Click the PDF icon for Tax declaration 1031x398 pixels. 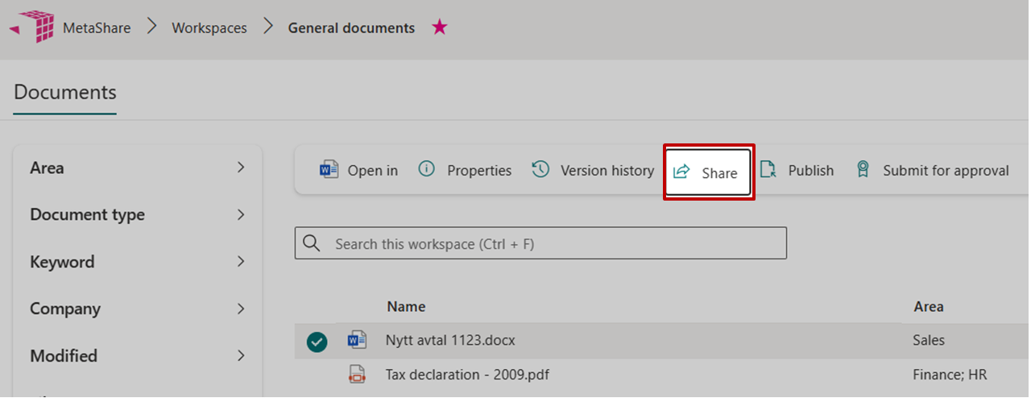pos(356,375)
